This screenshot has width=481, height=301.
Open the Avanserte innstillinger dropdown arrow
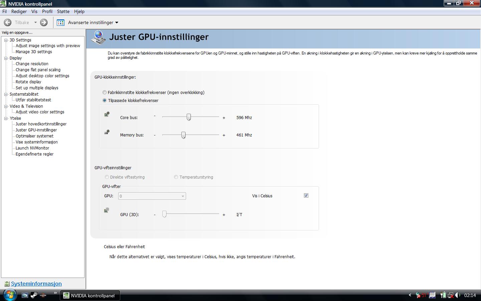tap(117, 23)
